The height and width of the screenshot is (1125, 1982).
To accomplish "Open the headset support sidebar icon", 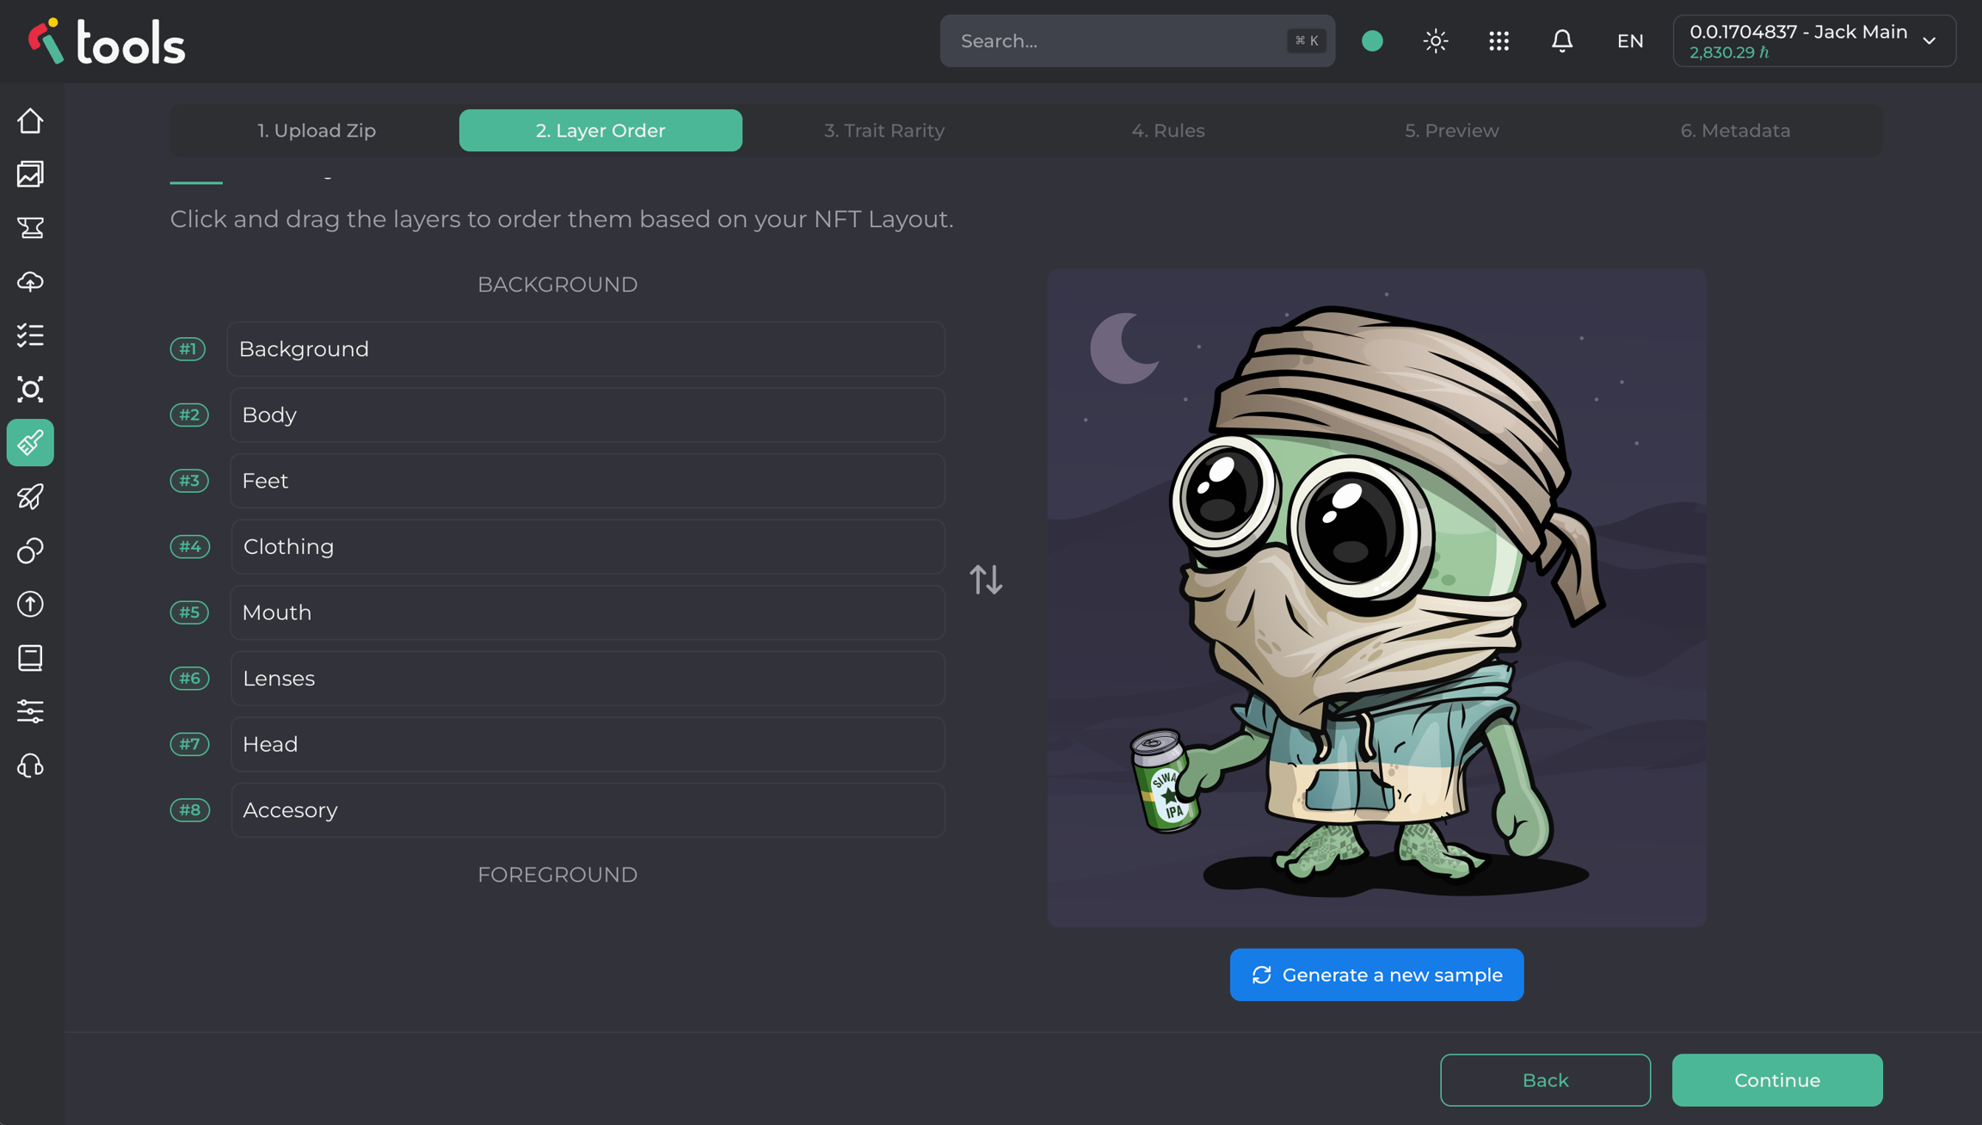I will coord(30,765).
